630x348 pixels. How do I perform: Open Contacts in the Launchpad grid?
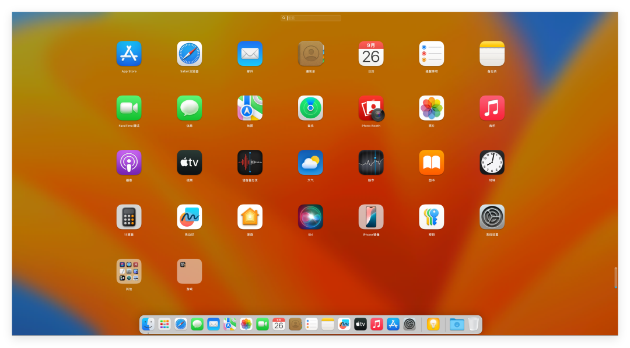click(x=310, y=54)
